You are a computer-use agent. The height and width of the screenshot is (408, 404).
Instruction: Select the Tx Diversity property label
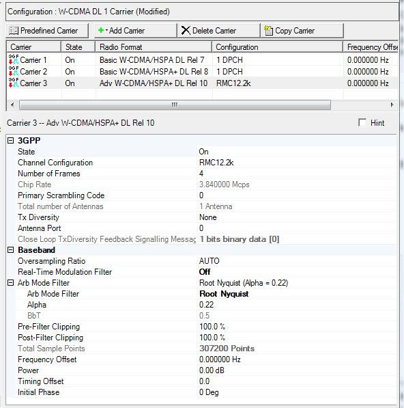click(x=38, y=217)
